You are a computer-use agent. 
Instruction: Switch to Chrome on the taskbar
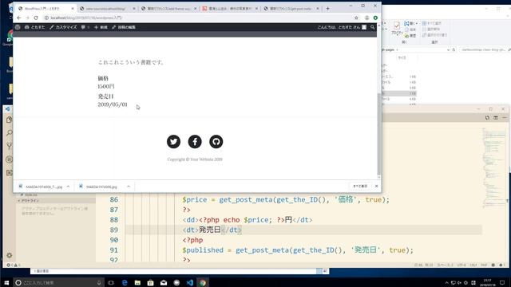(x=203, y=282)
